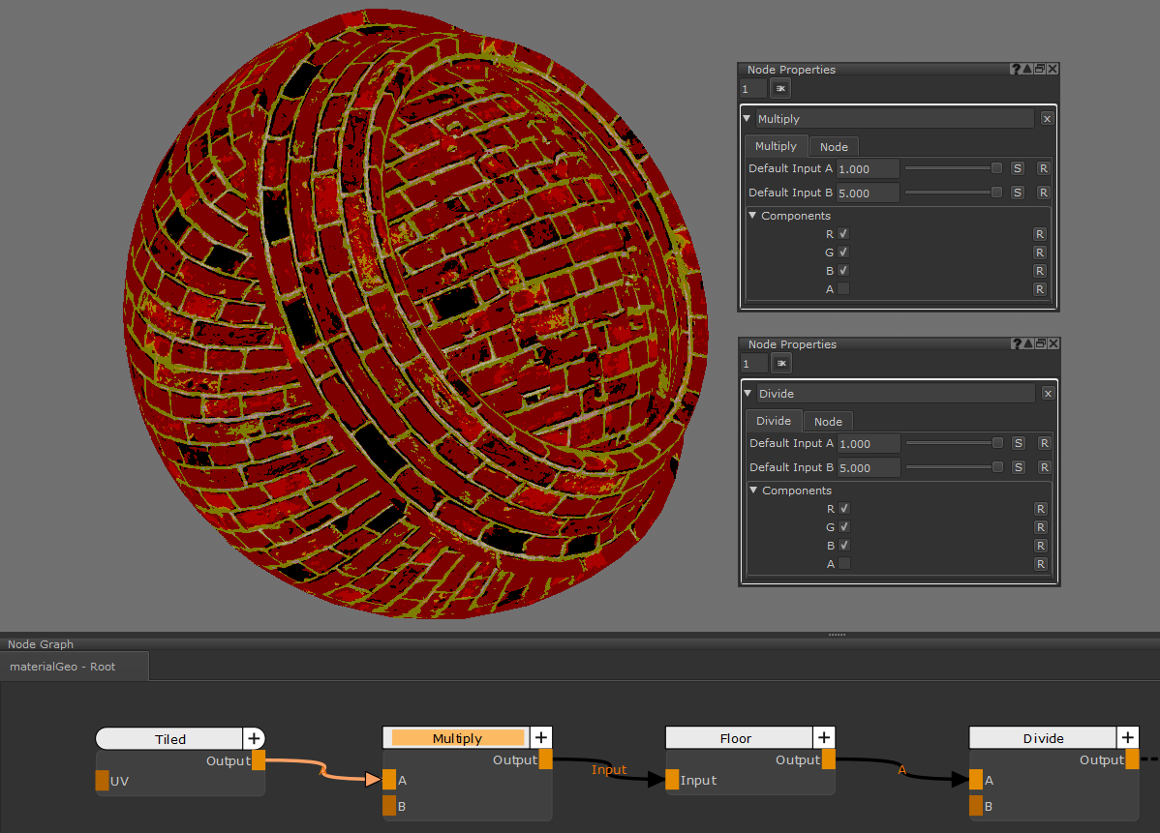Click the help question mark icon in the Divide properties panel
The width and height of the screenshot is (1160, 833).
(x=1016, y=344)
